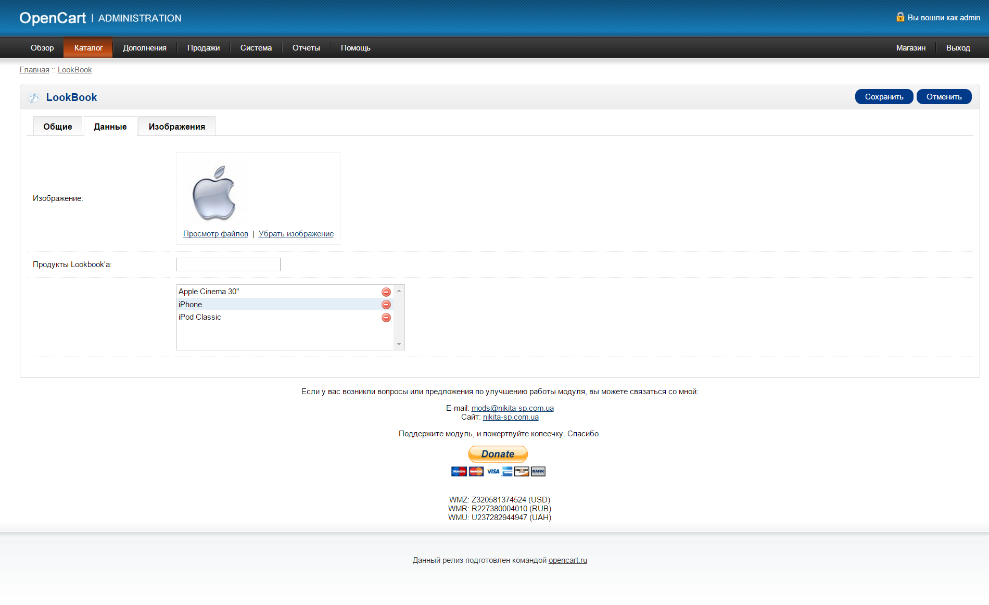Open the Обзор menu
Image resolution: width=989 pixels, height=605 pixels.
pos(42,48)
